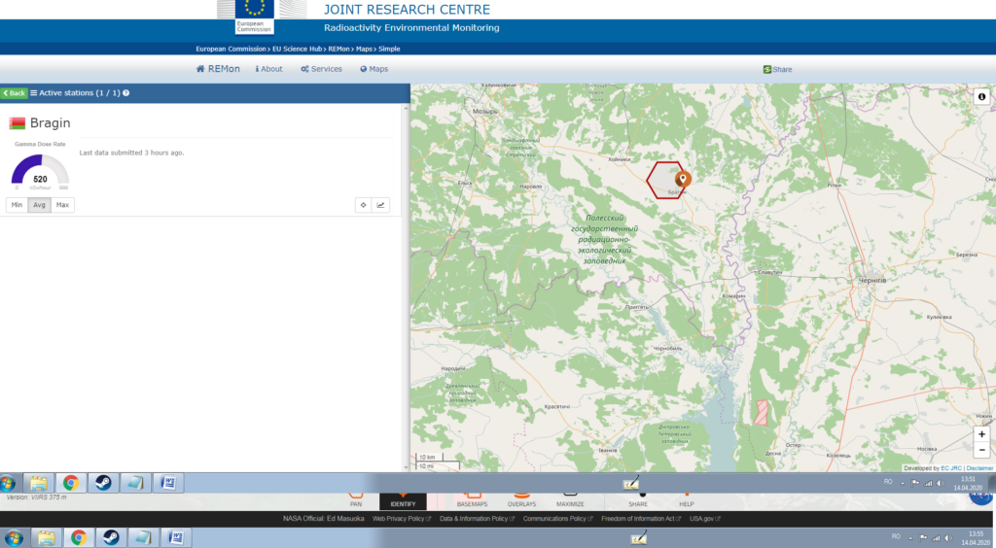996x548 pixels.
Task: Zoom out the map with the minus button
Action: 981,450
